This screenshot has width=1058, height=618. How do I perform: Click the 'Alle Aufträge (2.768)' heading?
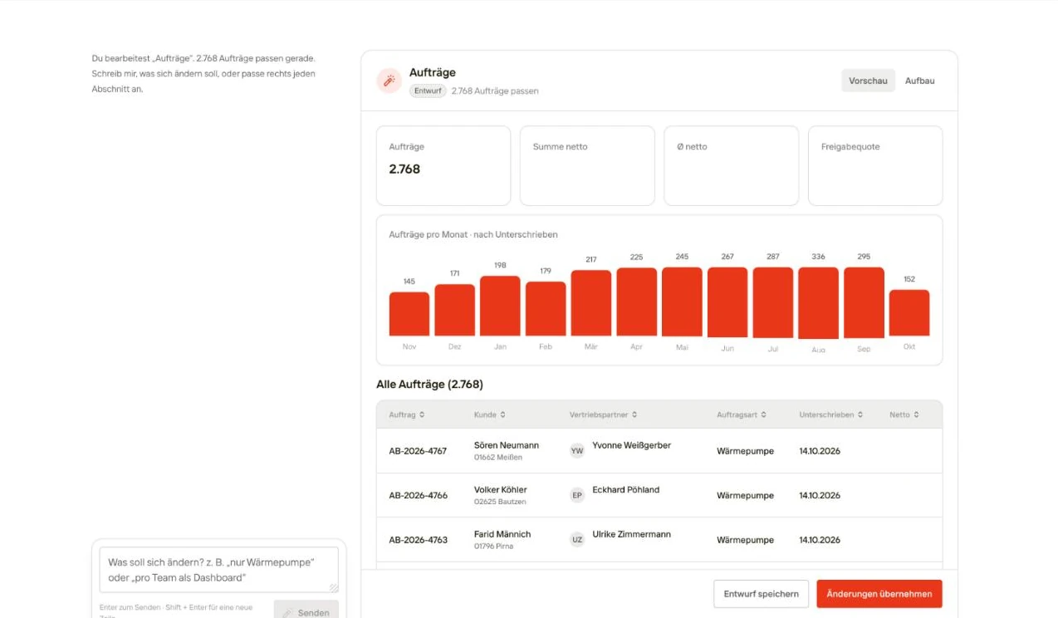[x=429, y=385]
